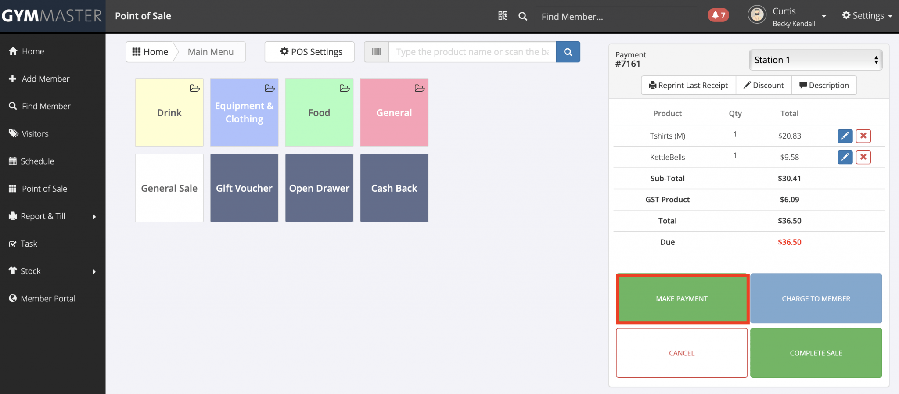Apply a Discount to the sale

[x=764, y=85]
